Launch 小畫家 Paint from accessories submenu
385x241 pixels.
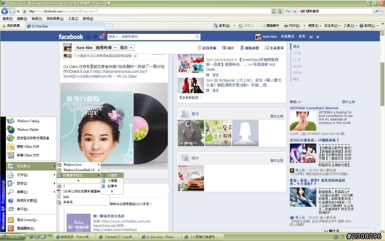tap(112, 175)
